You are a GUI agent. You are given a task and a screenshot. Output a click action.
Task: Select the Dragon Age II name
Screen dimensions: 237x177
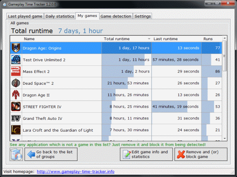click(36, 95)
